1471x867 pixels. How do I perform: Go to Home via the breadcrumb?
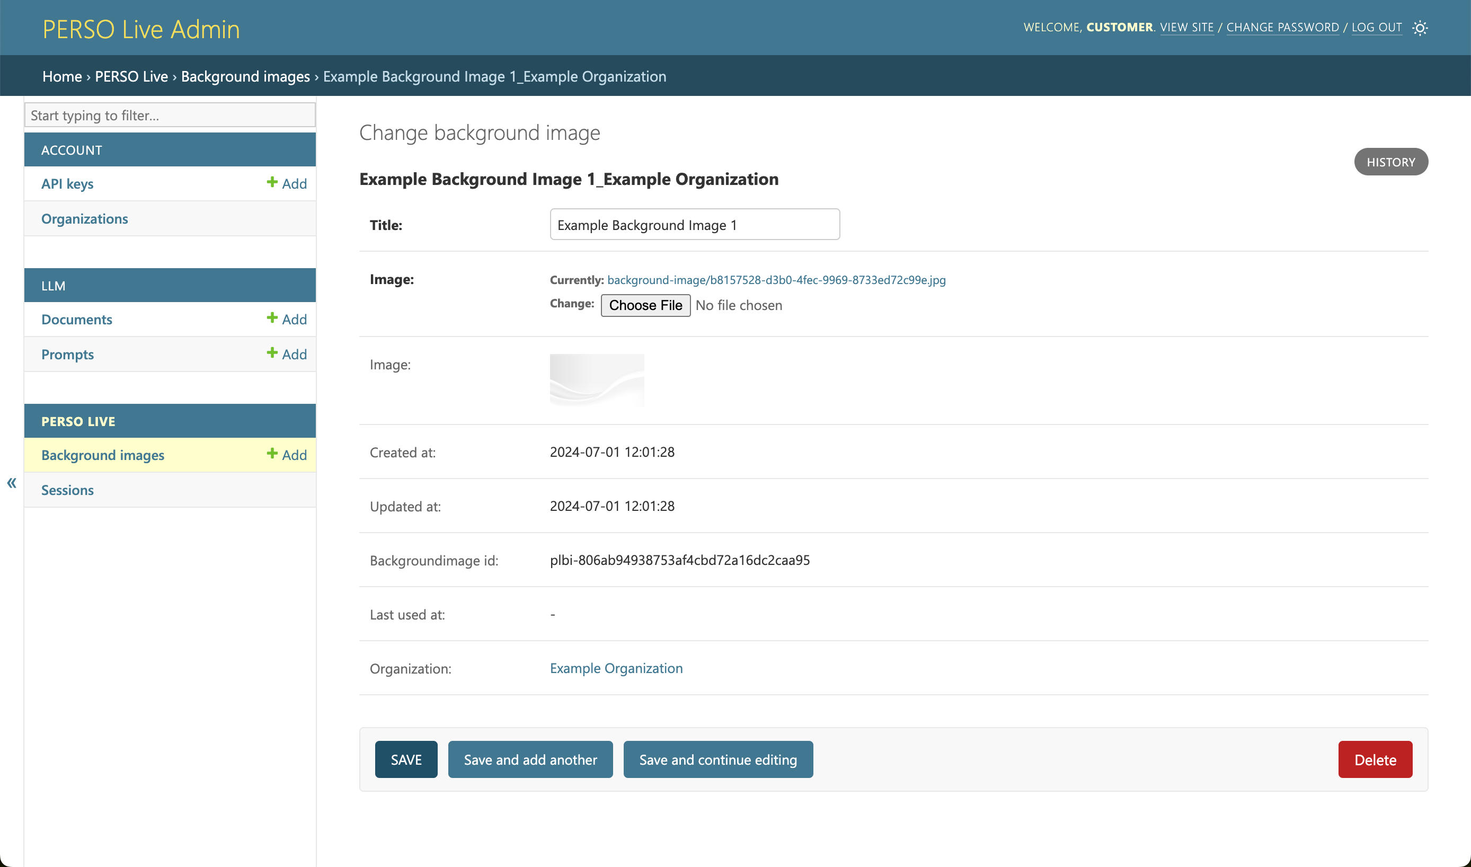pos(62,76)
